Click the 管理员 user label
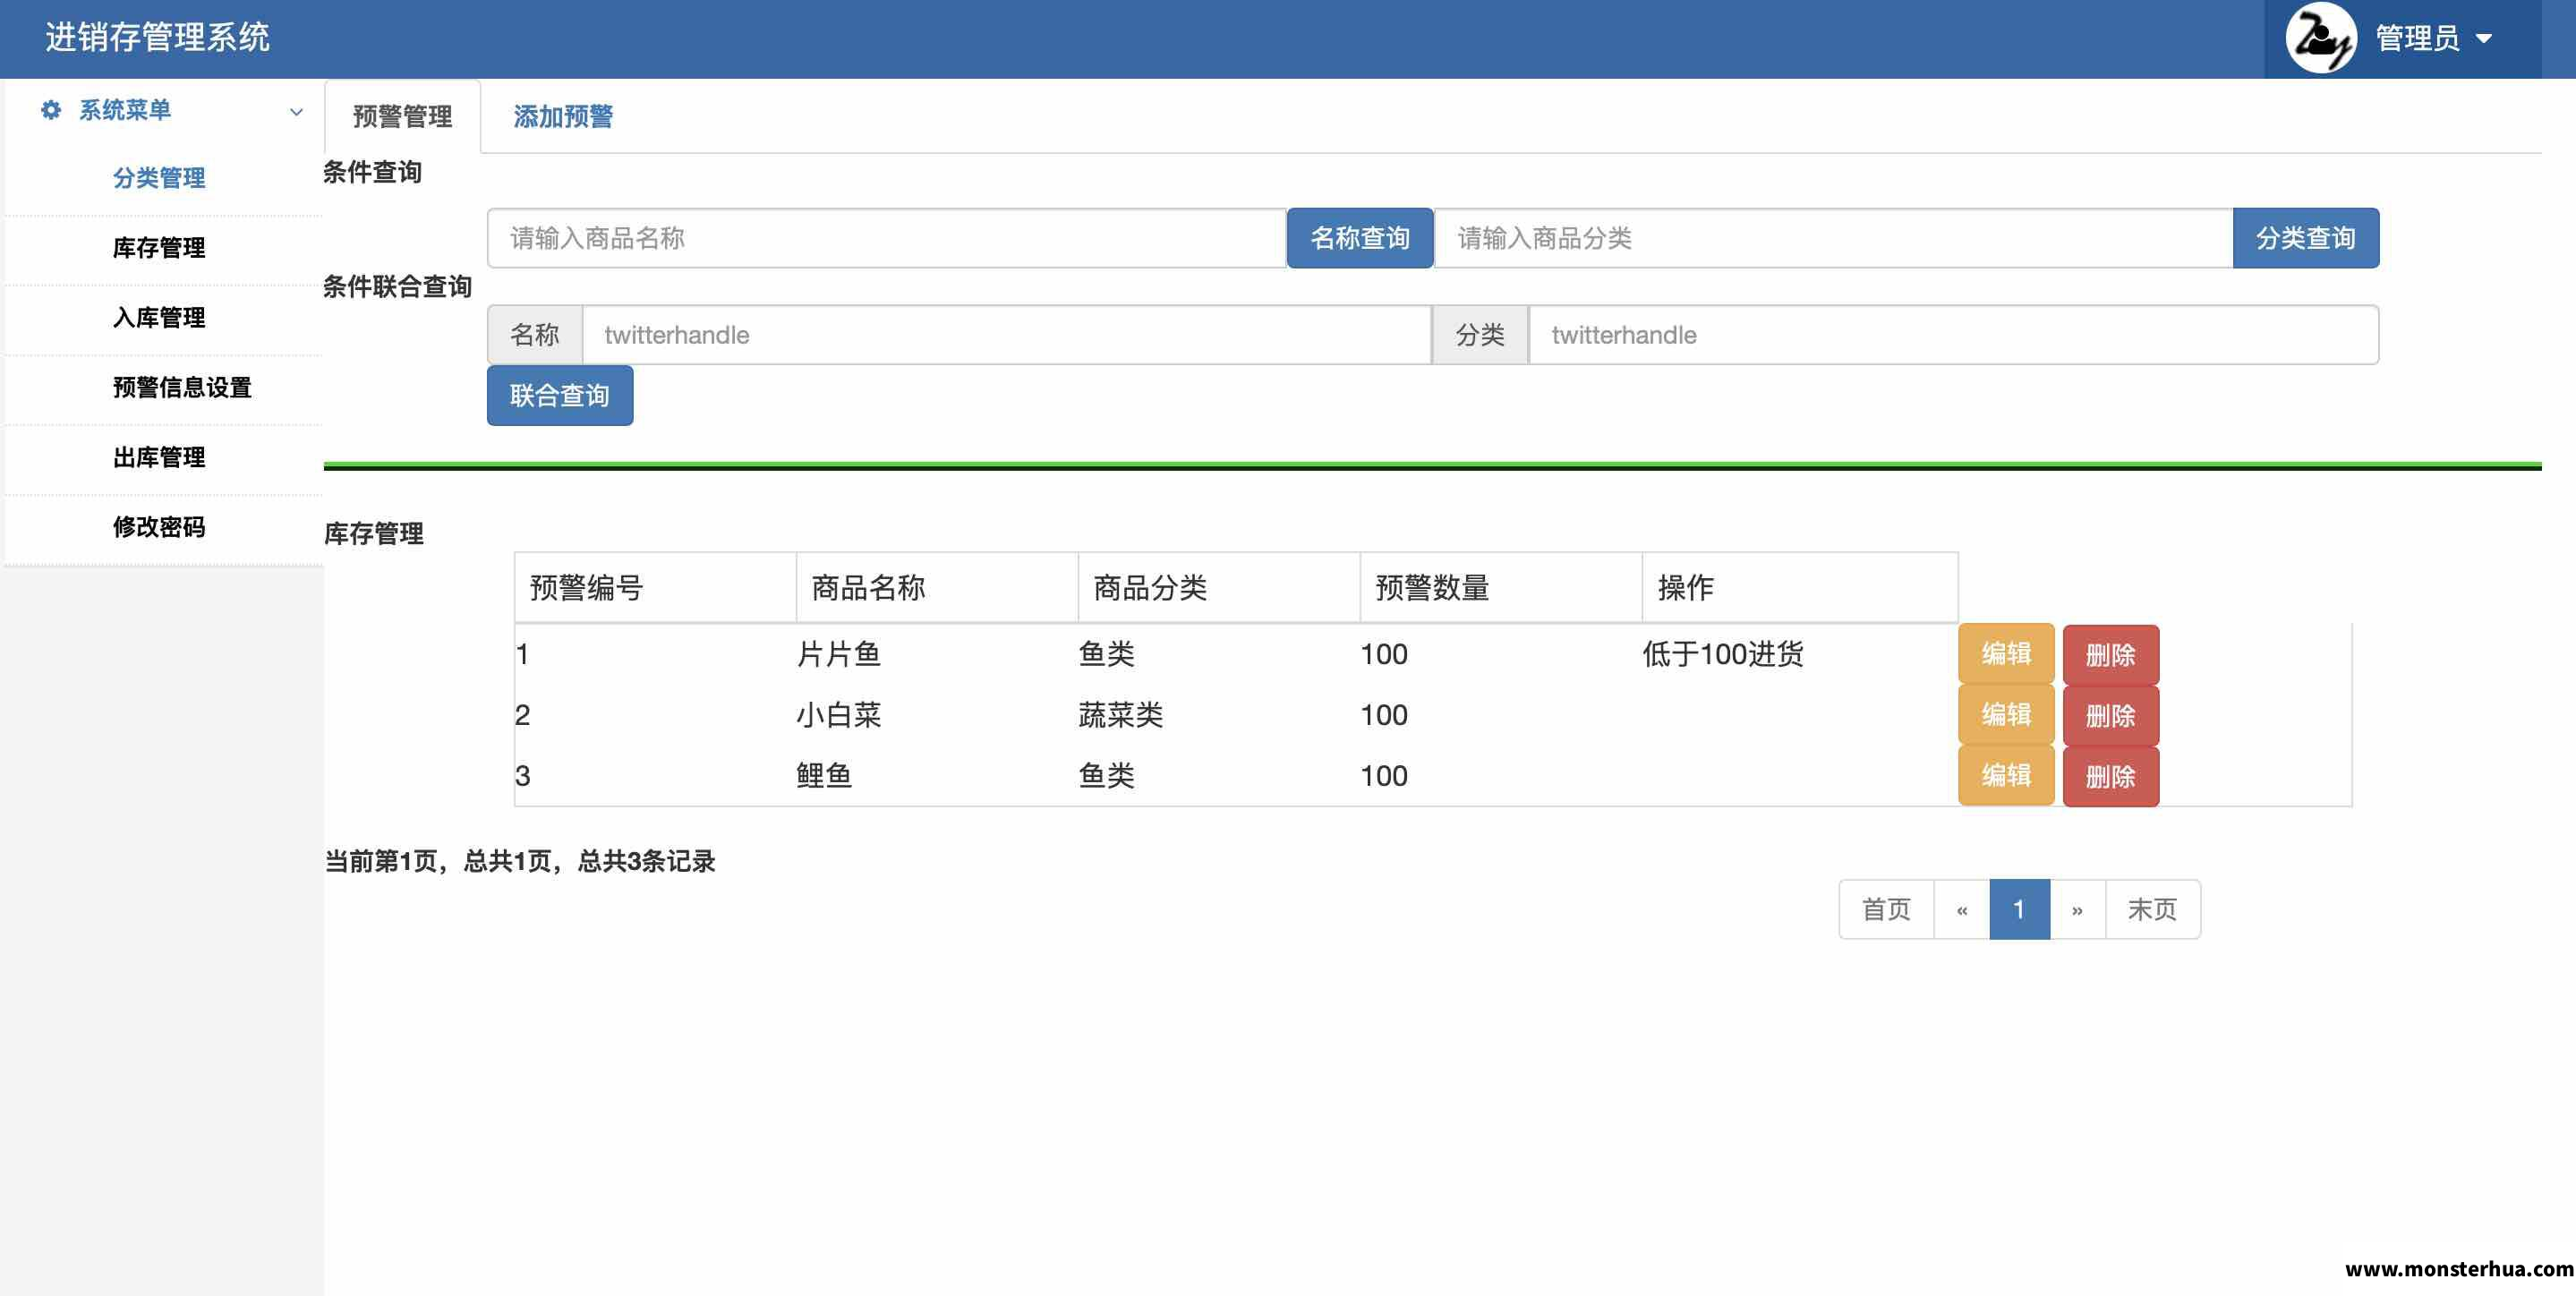The height and width of the screenshot is (1296, 2576). 2416,39
